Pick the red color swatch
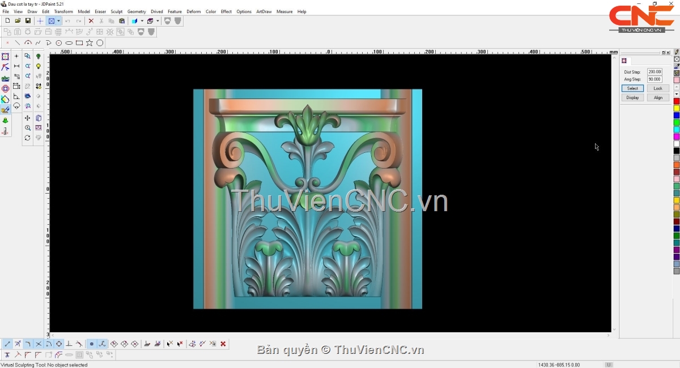This screenshot has width=680, height=368. pos(677,101)
